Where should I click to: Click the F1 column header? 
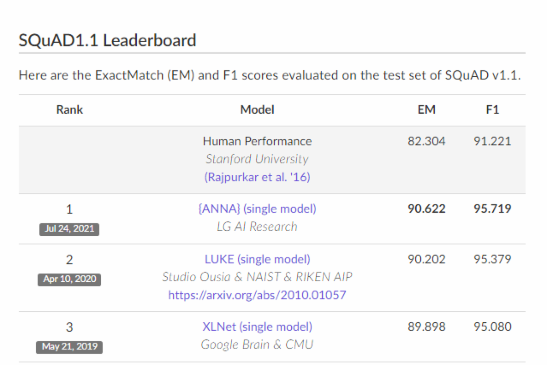(x=492, y=110)
